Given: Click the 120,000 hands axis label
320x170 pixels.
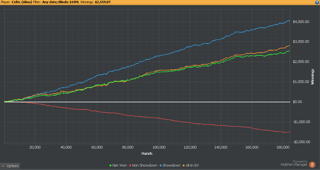Looking at the screenshot, I should [190, 147].
